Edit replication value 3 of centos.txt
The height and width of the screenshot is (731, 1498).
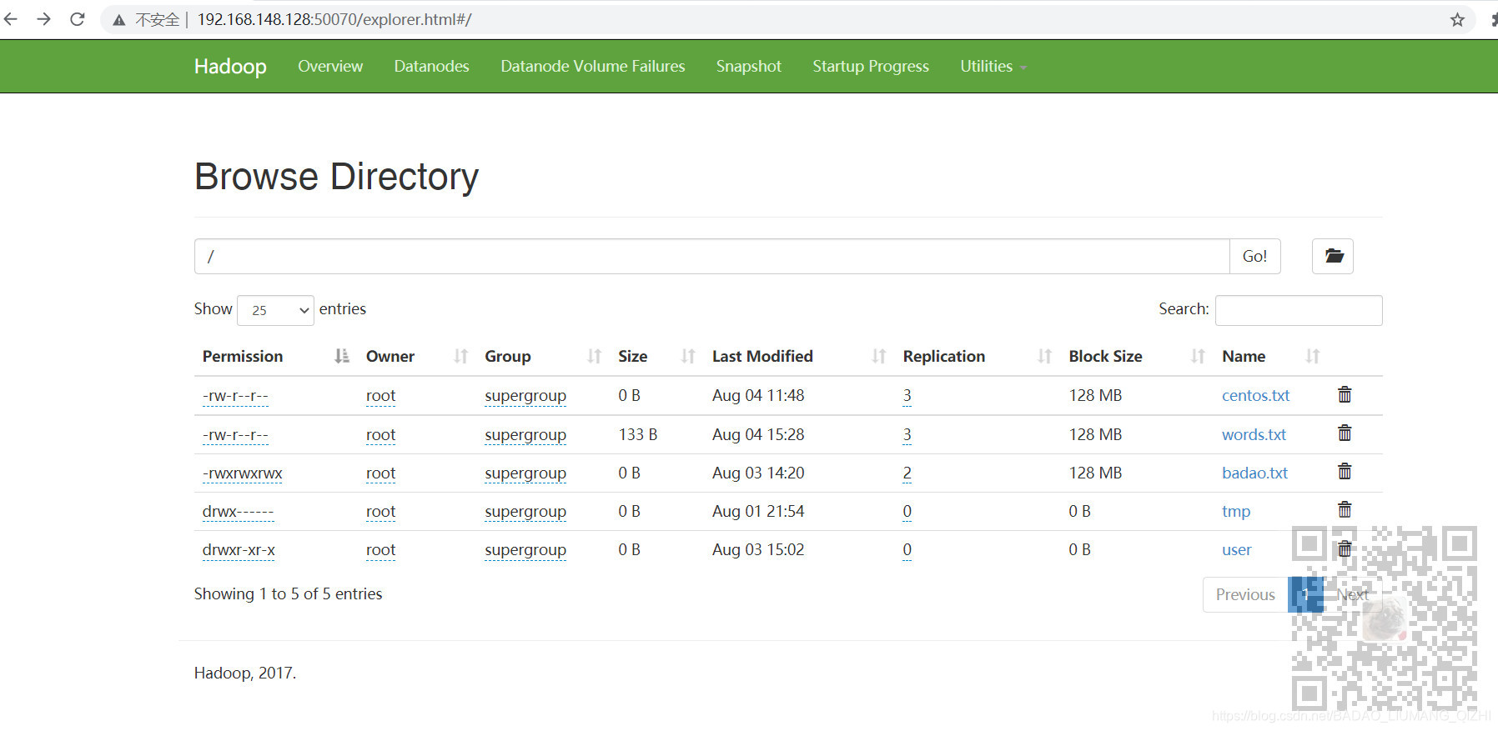[907, 395]
